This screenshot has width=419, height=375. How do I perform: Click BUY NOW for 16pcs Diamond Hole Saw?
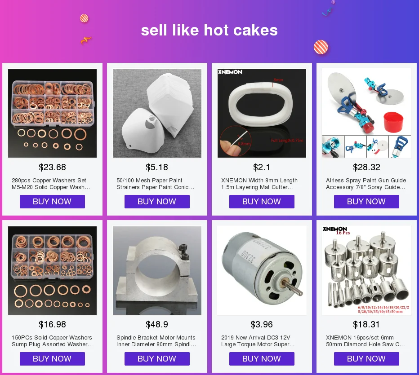pos(367,359)
